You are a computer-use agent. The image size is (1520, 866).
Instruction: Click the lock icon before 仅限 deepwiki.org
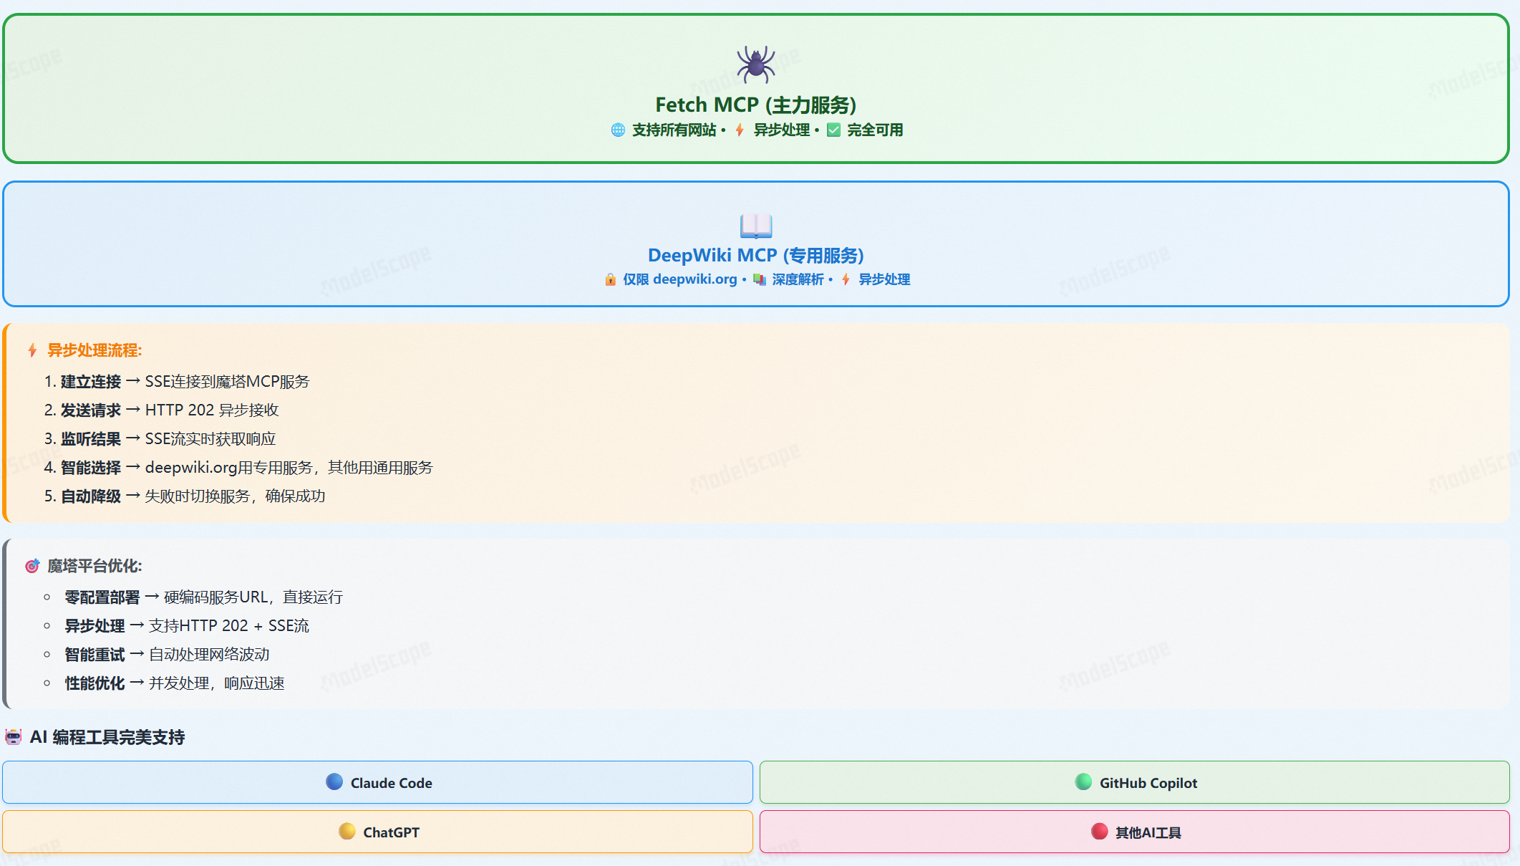pos(610,279)
